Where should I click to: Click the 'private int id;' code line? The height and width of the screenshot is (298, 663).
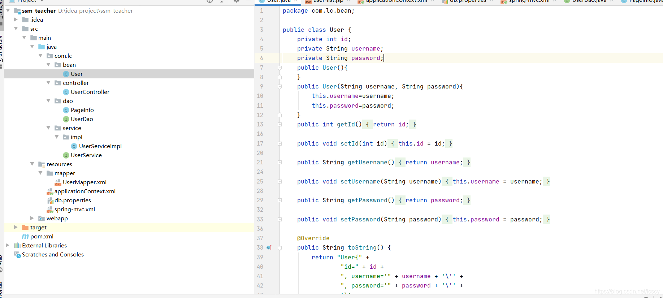tap(324, 39)
